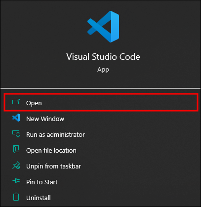Click the large Visual Studio Code logo
This screenshot has width=201, height=207.
(x=103, y=27)
